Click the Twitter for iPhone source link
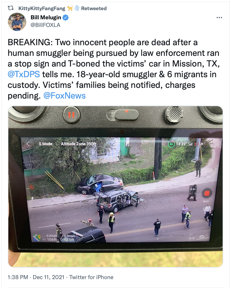The height and width of the screenshot is (288, 231). pyautogui.click(x=91, y=277)
